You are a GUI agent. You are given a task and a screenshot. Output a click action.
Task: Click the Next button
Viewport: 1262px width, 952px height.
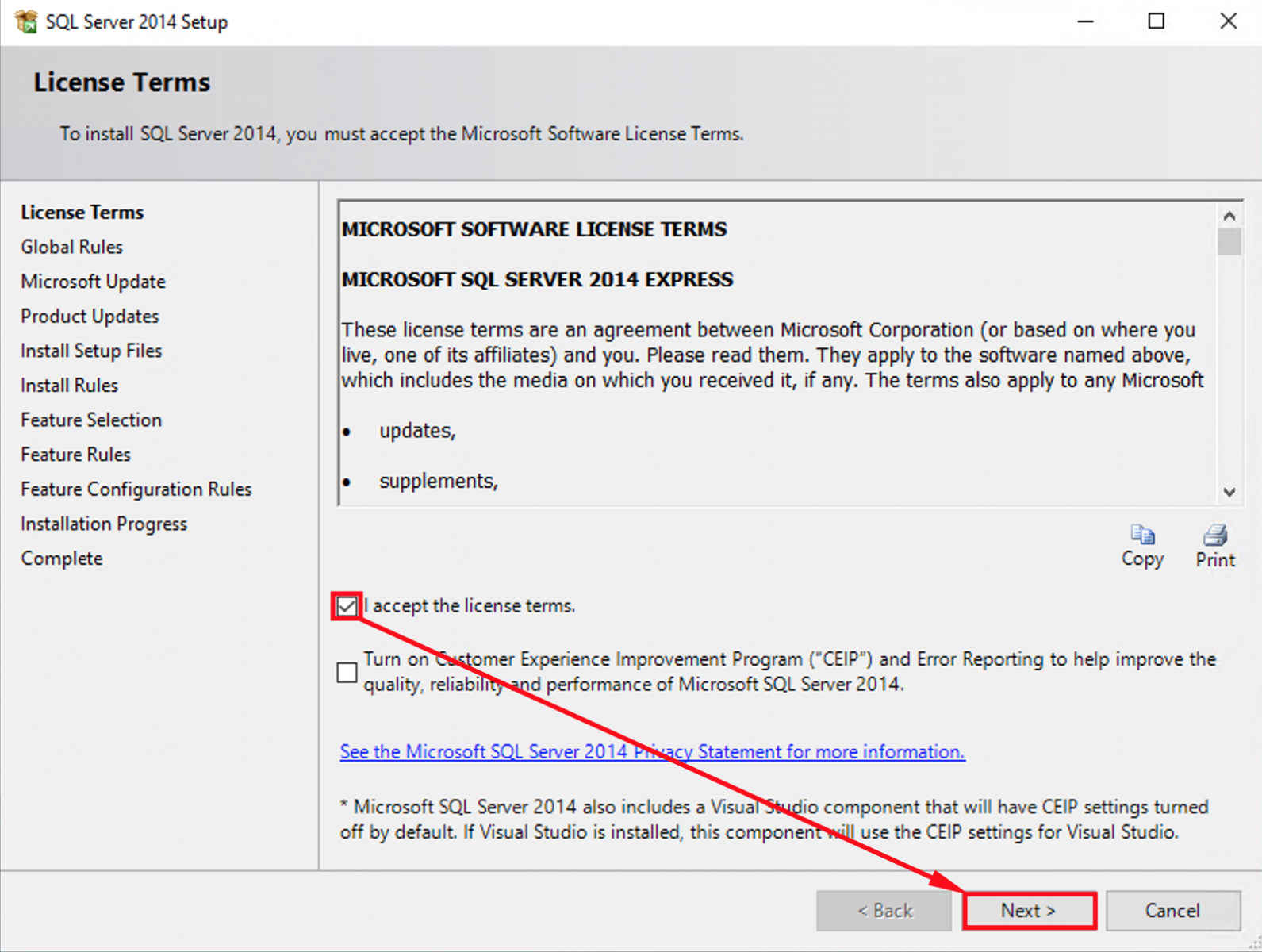point(1029,911)
